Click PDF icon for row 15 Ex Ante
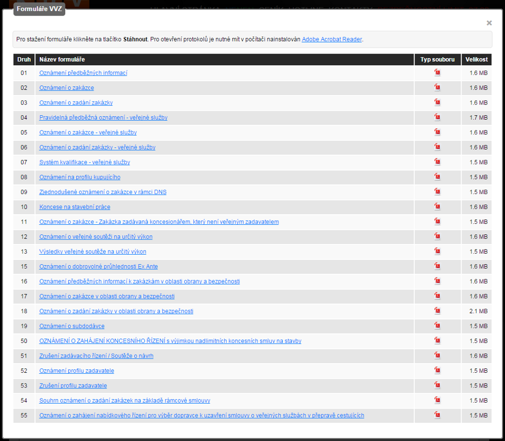Image resolution: width=505 pixels, height=441 pixels. point(437,266)
